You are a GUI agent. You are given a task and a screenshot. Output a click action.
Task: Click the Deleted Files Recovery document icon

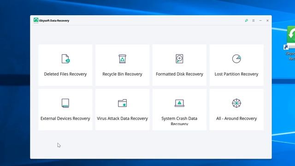(x=65, y=59)
